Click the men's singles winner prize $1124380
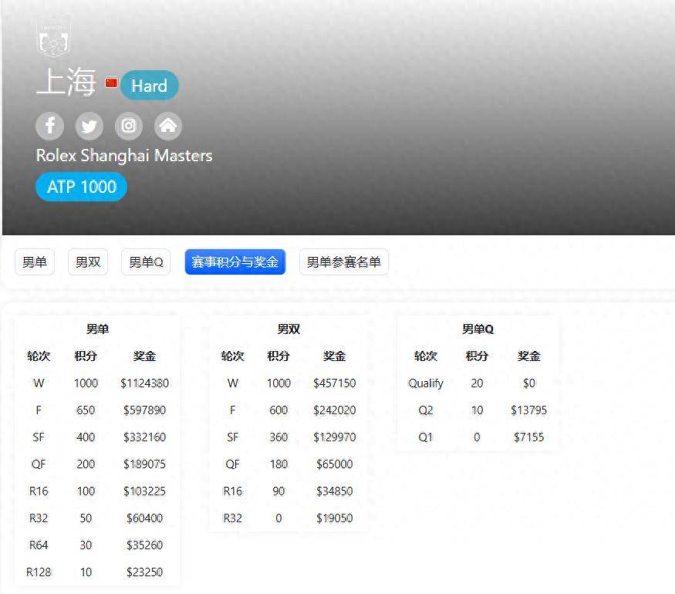This screenshot has height=594, width=675. click(x=144, y=383)
